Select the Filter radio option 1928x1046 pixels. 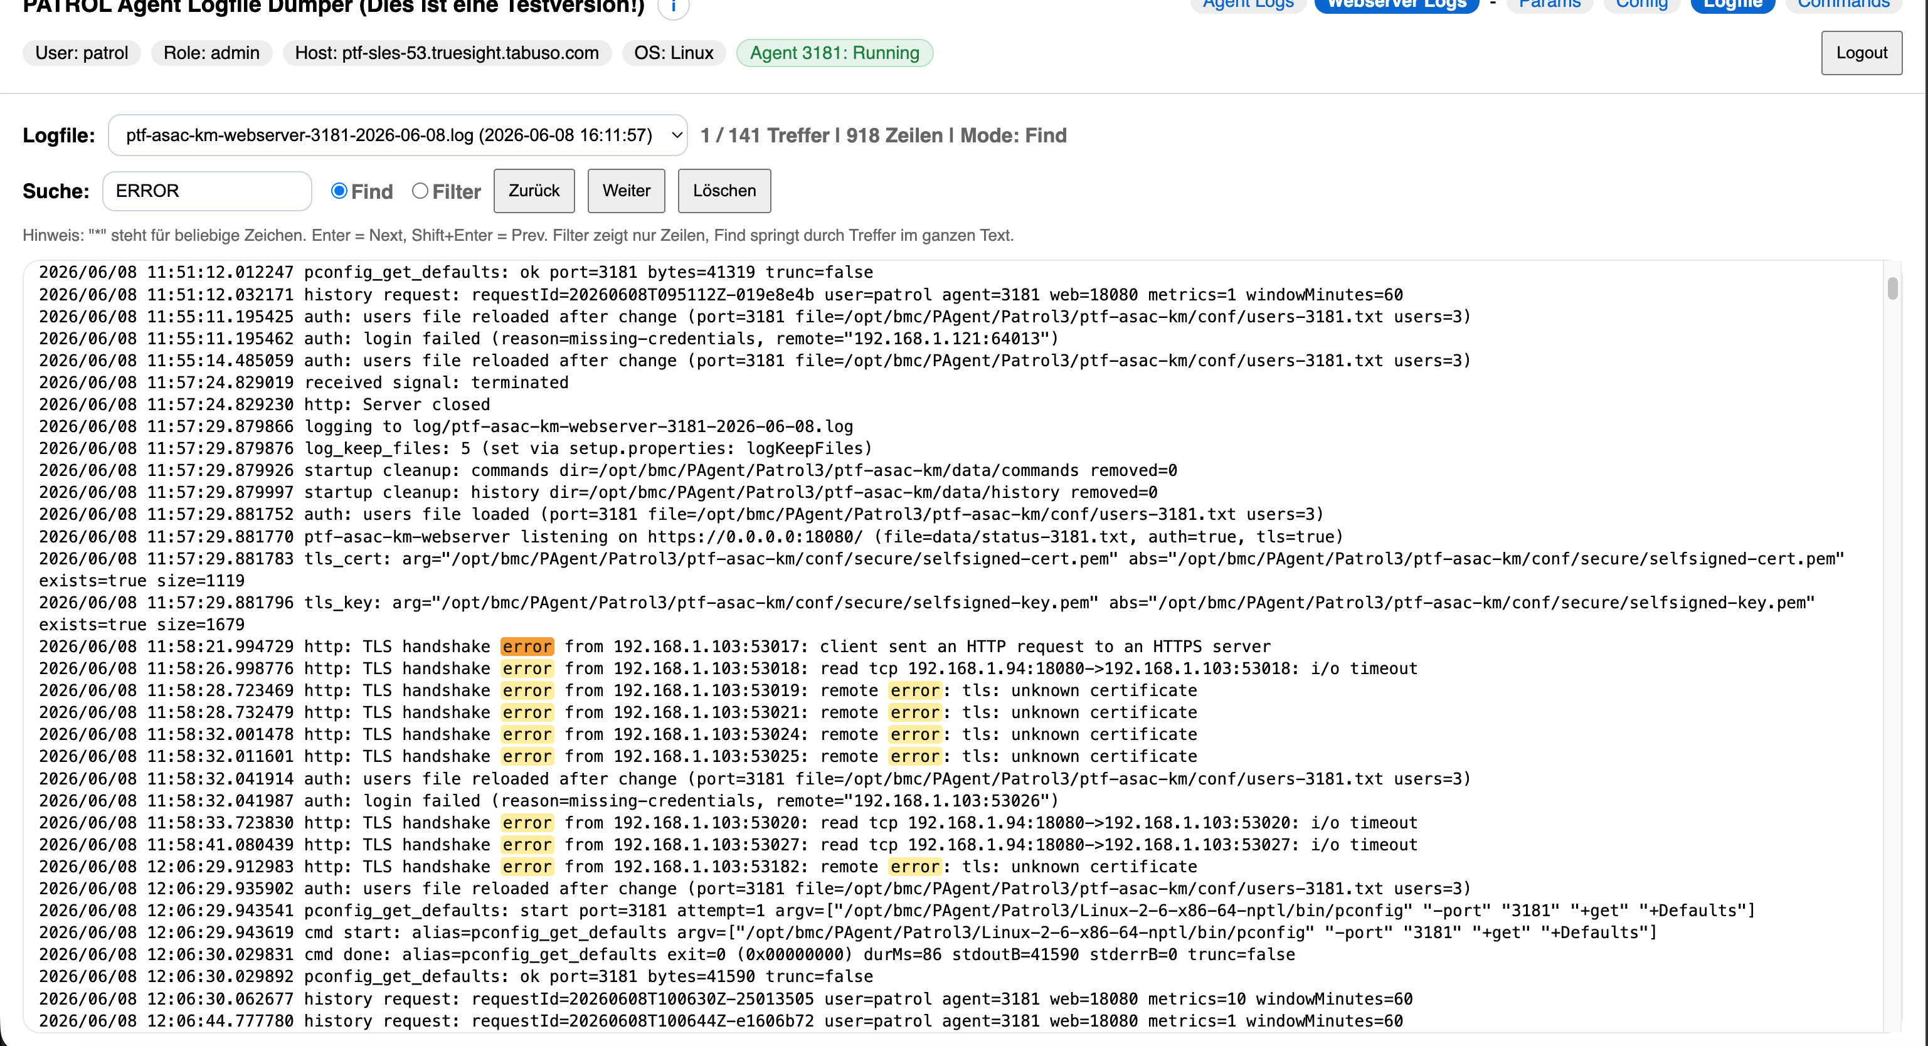tap(420, 191)
